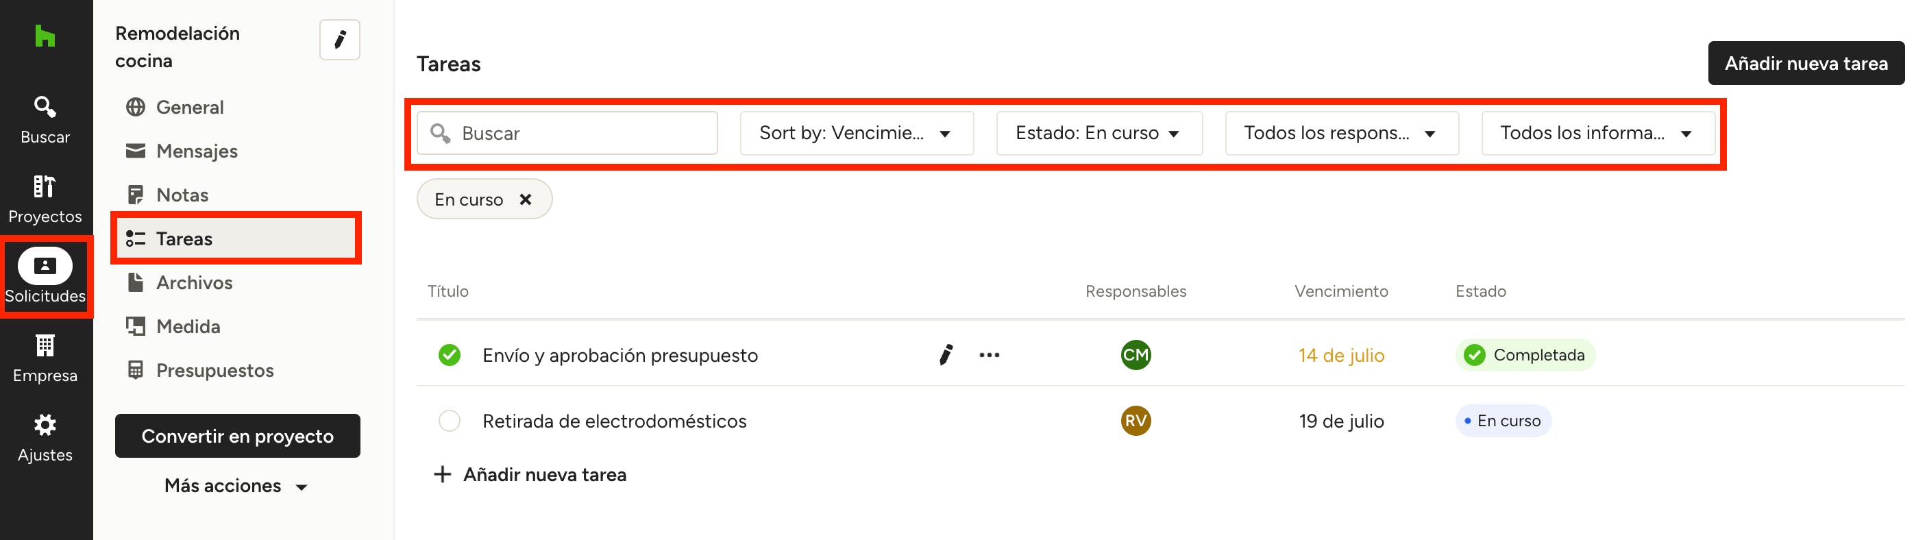
Task: Open more options for the presupuesto task
Action: point(989,354)
